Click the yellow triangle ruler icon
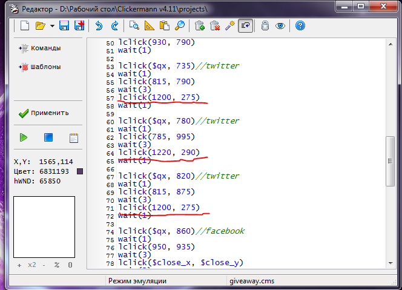402x290 pixels. point(149,26)
